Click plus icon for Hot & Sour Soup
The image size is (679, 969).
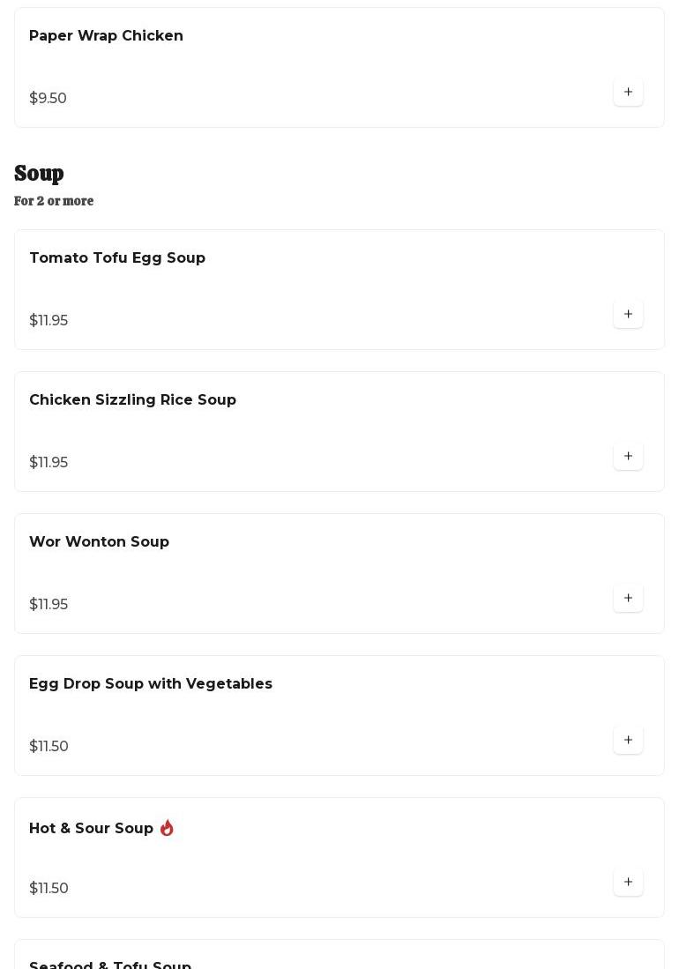point(628,882)
